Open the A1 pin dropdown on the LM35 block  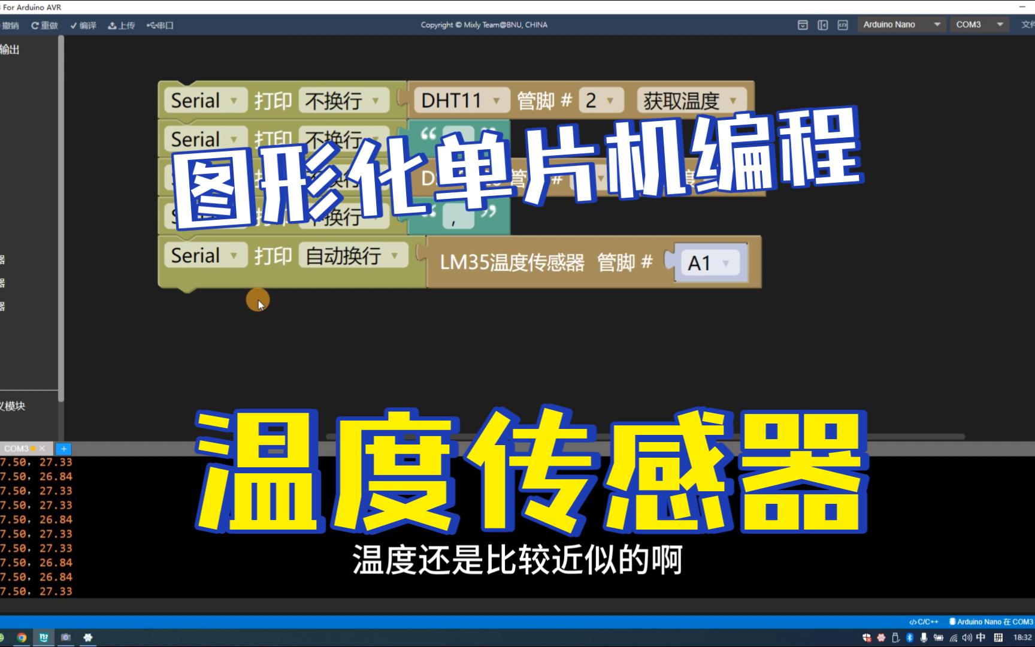710,262
